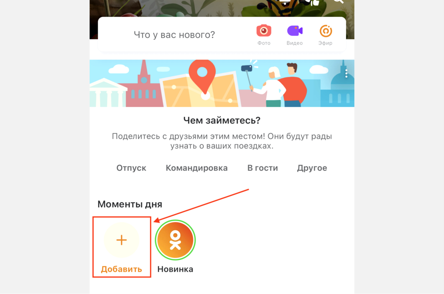Open the city travel banner illustration
Screen dimensions: 444x294
[222, 83]
